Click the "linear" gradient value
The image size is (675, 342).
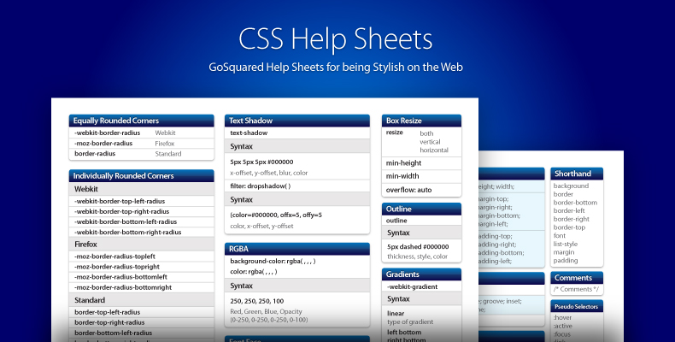tap(396, 313)
